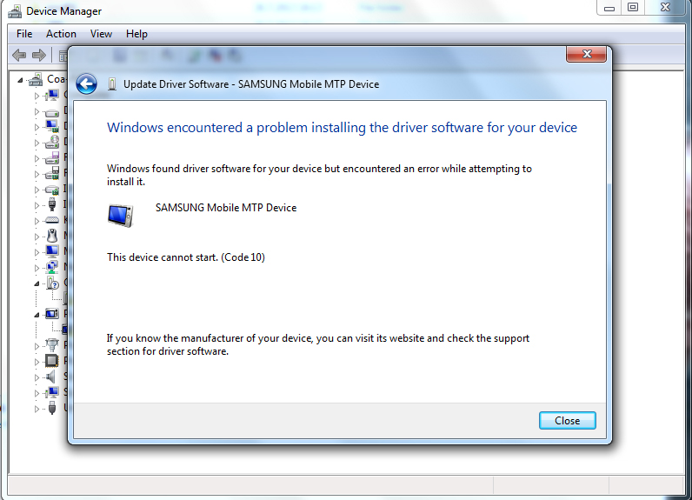The image size is (692, 500).
Task: Select the Sound speaker icon in the tree
Action: pyautogui.click(x=51, y=377)
